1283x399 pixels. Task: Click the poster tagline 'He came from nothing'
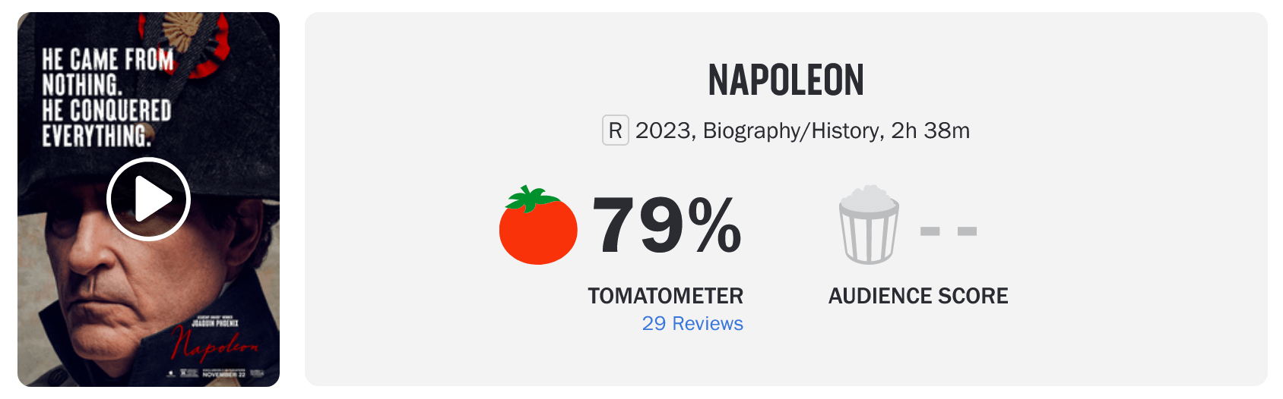point(107,71)
